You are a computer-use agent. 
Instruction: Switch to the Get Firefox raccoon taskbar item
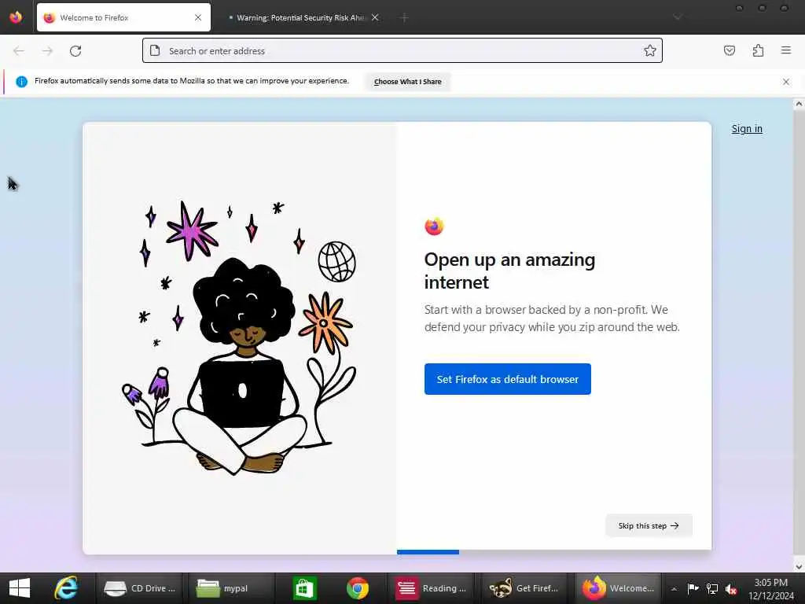[524, 588]
